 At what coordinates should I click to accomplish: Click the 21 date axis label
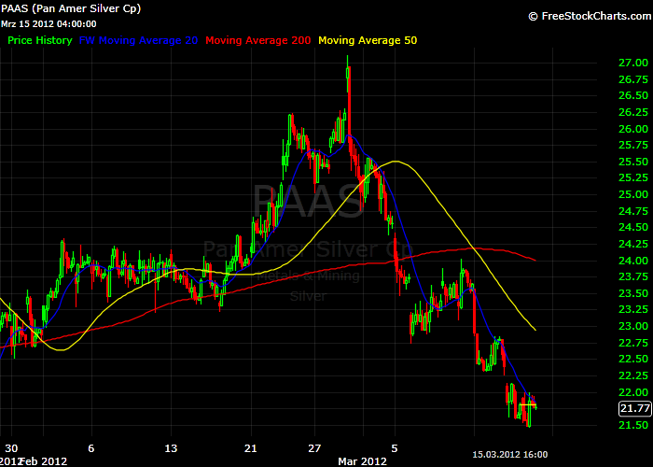tap(250, 448)
